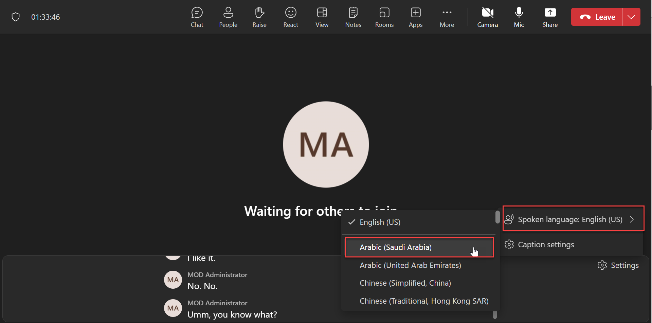Open Caption settings
Screen dimensions: 652x323
click(545, 245)
